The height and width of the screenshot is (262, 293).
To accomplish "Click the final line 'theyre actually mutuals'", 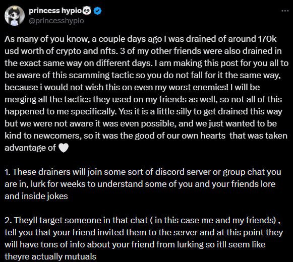I will tap(50, 256).
